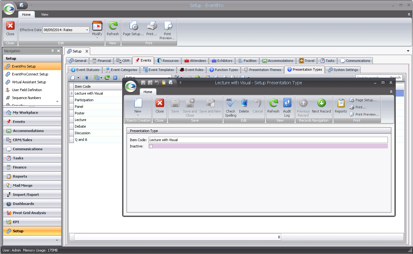This screenshot has height=254, width=413.
Task: Click the Item Code text field
Action: click(x=268, y=140)
